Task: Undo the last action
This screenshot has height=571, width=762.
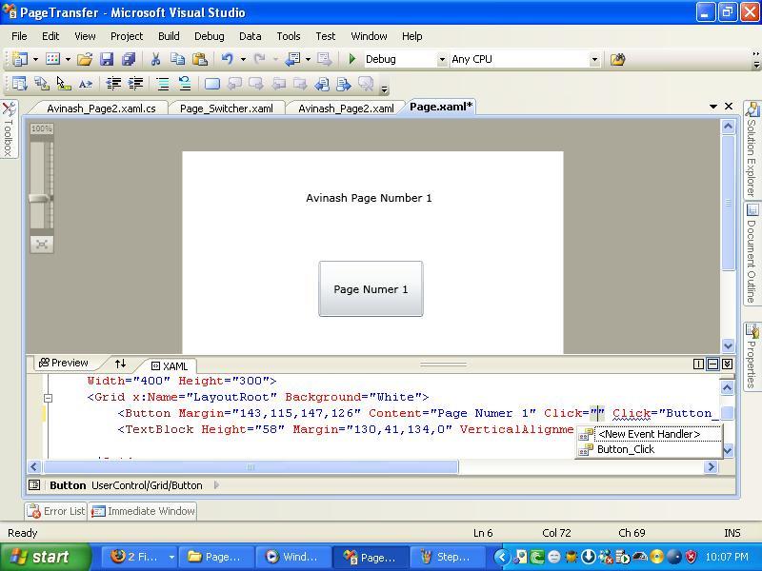Action: coord(227,59)
